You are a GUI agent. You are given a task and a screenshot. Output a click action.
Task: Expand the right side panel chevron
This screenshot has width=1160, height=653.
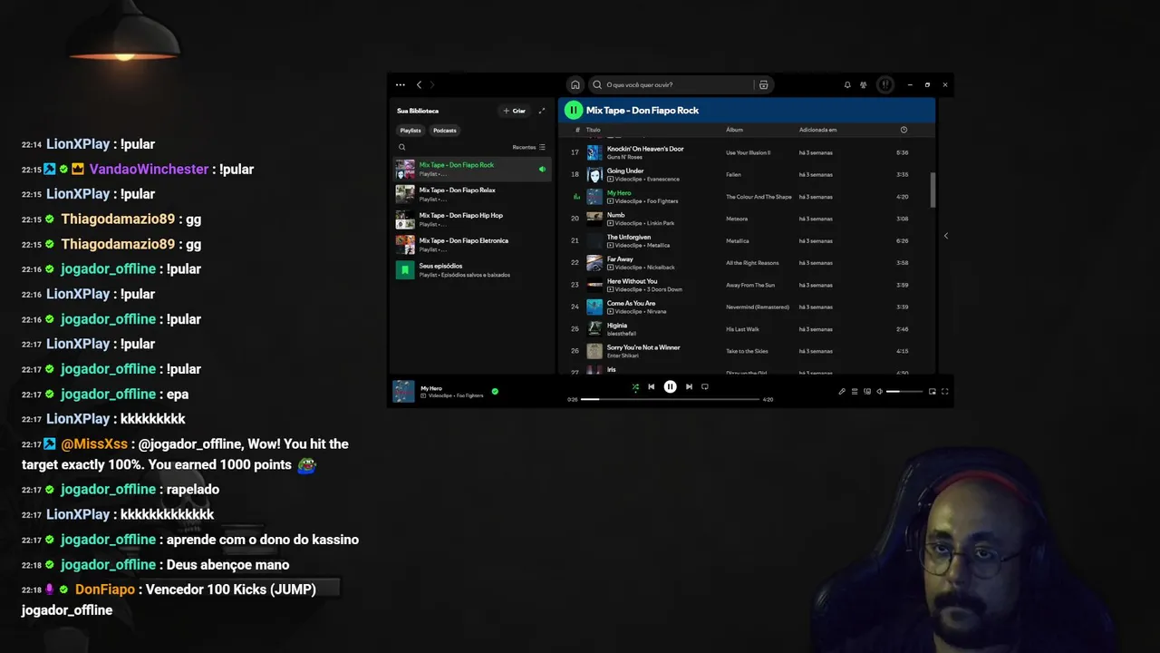point(946,236)
